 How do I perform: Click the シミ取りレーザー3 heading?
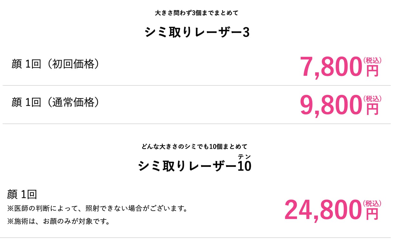[x=197, y=33]
